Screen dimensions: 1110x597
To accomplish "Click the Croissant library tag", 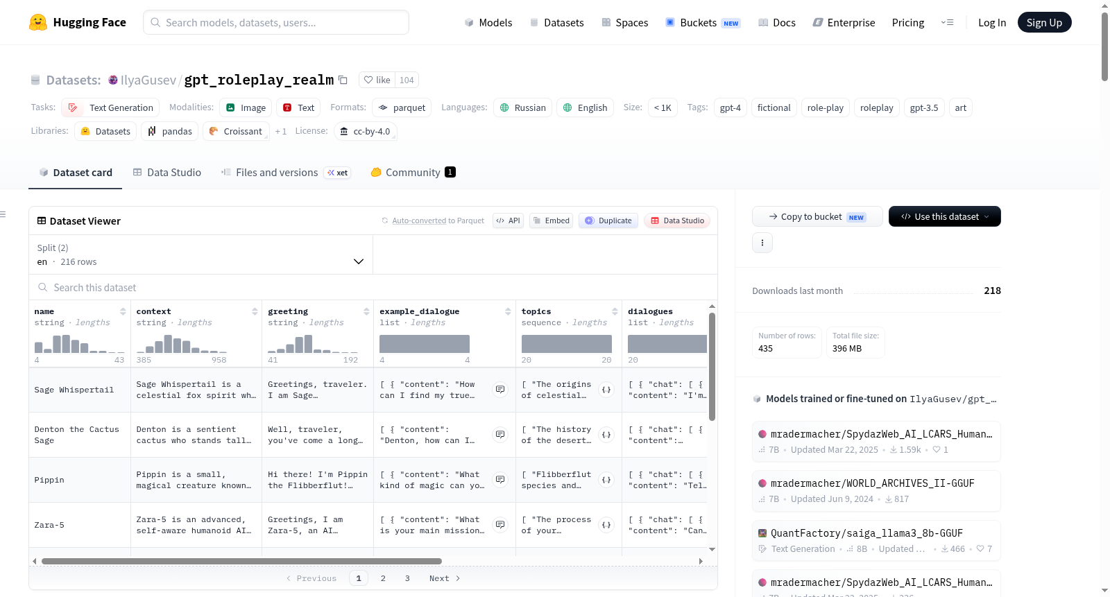I will point(235,131).
